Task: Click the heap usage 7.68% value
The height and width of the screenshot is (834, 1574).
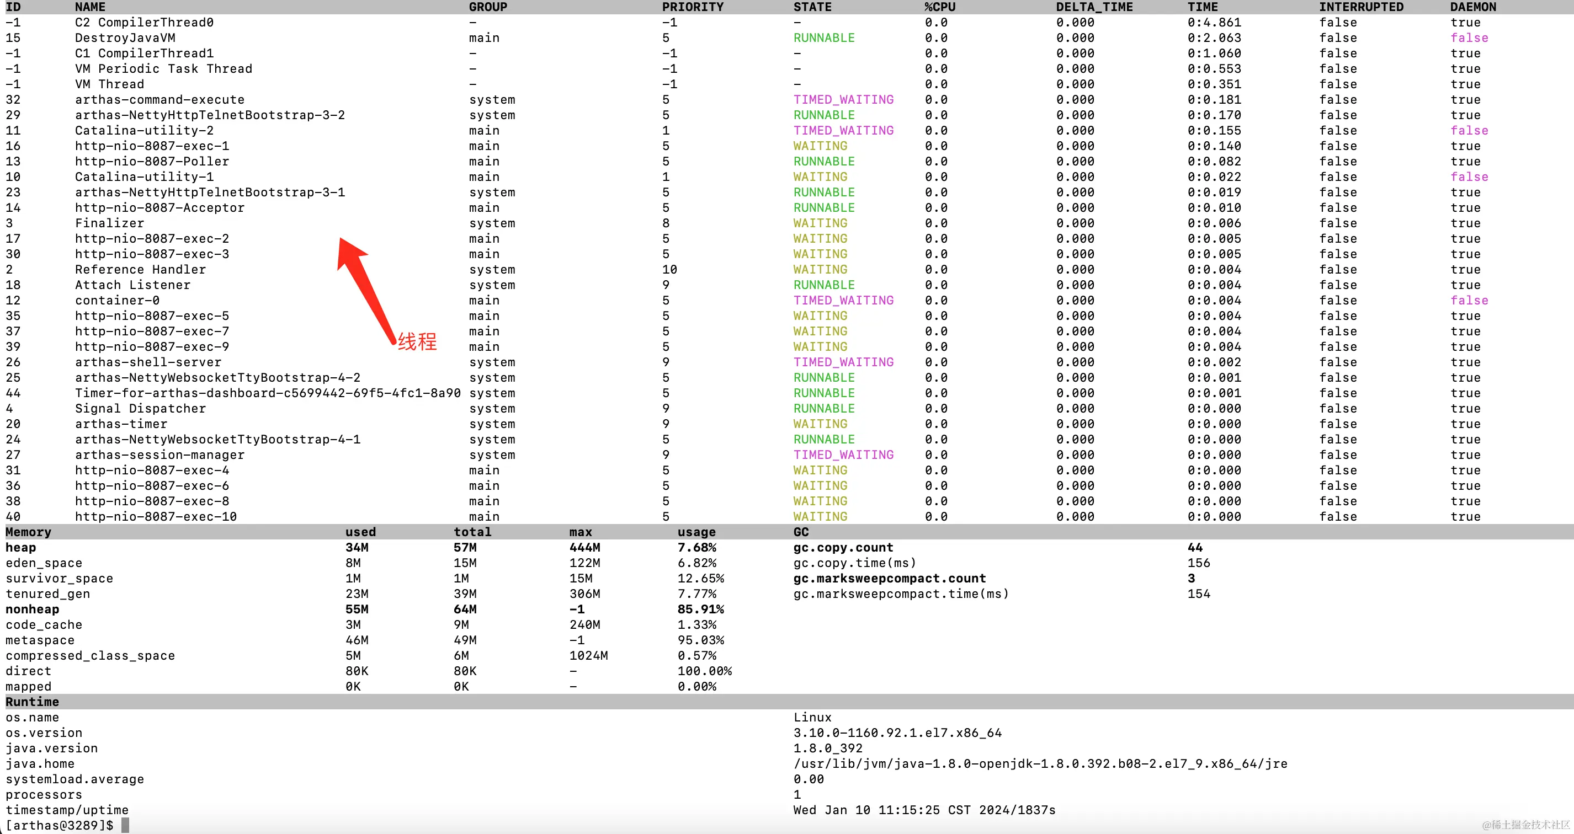Action: click(x=696, y=548)
